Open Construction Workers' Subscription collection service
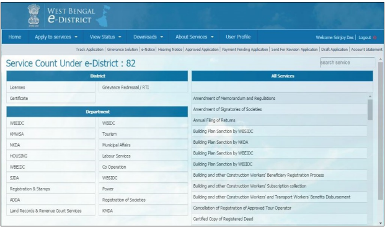This screenshot has height=227, width=385. (280, 186)
